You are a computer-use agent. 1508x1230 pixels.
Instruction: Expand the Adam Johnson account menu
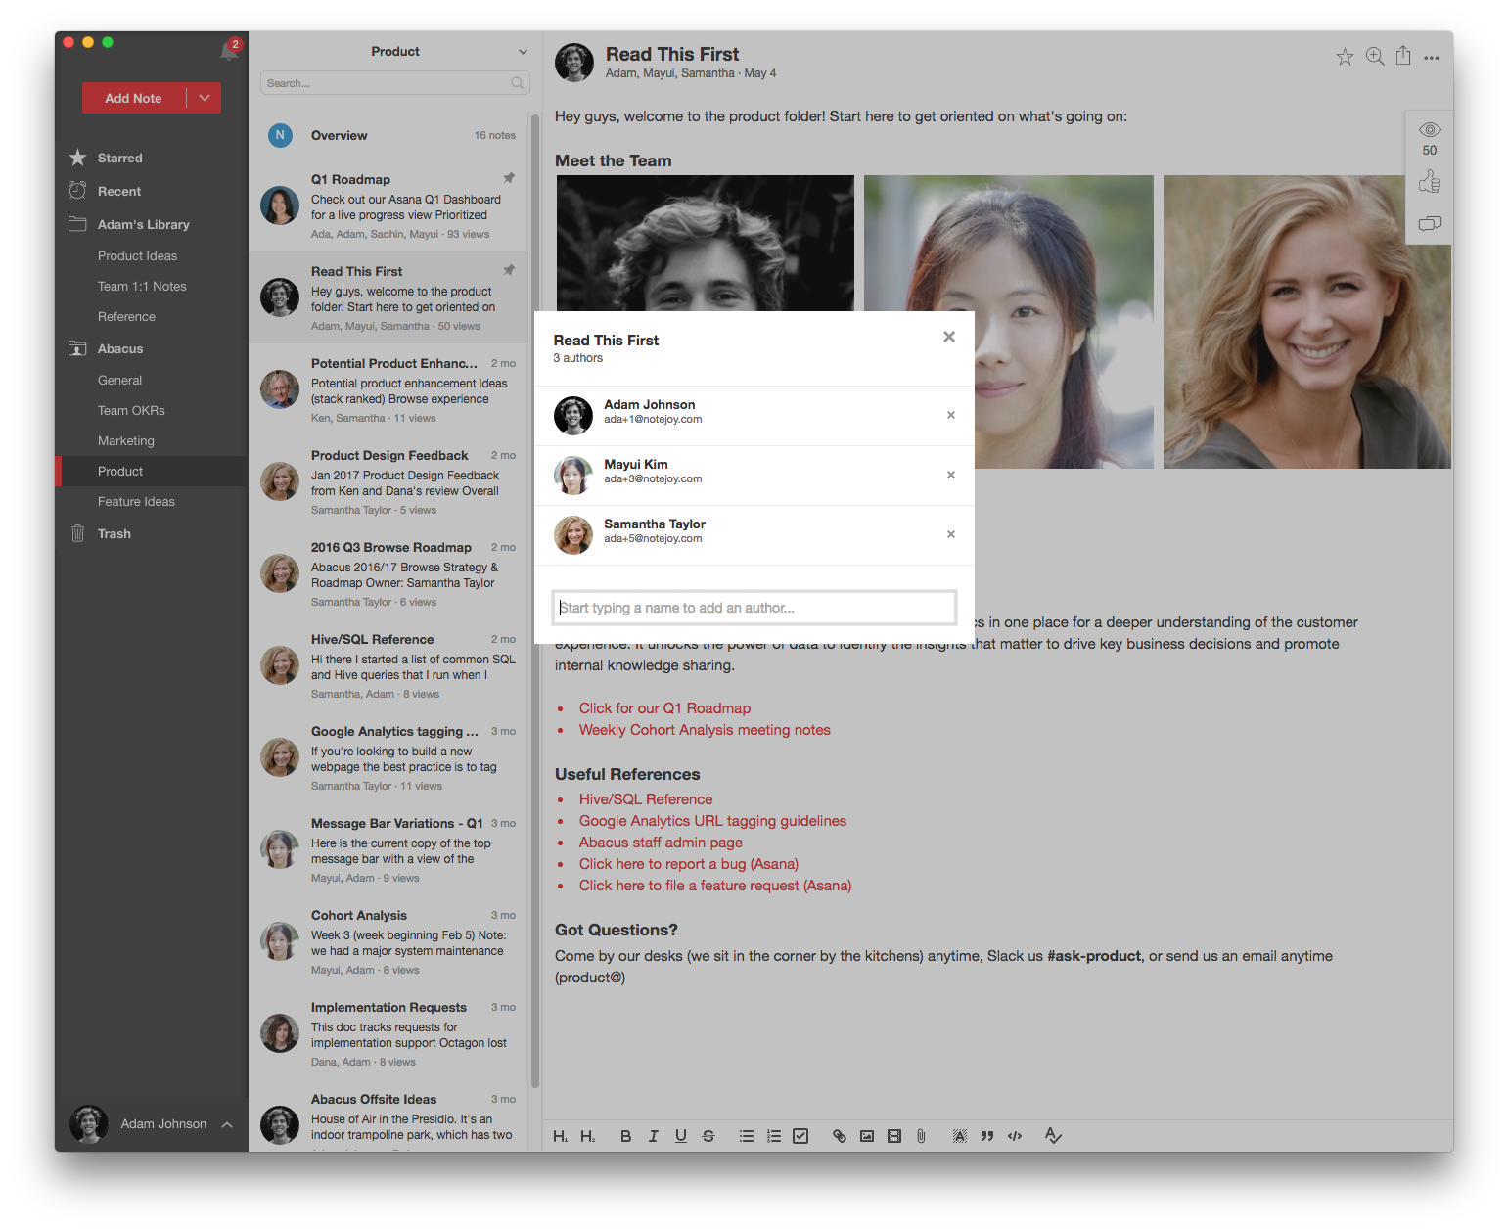(x=227, y=1124)
